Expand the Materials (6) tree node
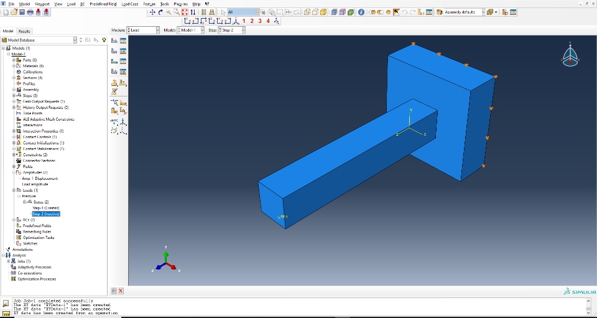This screenshot has width=597, height=318. point(14,66)
